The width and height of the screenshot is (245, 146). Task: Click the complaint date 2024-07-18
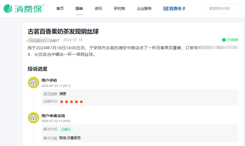coord(73,40)
